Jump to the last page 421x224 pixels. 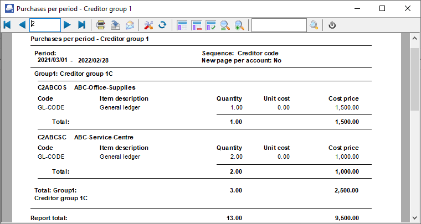tap(81, 25)
